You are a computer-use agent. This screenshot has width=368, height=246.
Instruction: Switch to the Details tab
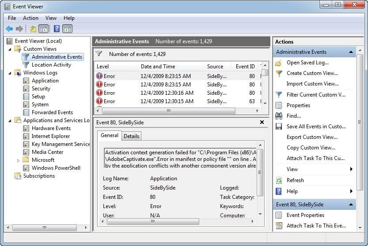(131, 136)
